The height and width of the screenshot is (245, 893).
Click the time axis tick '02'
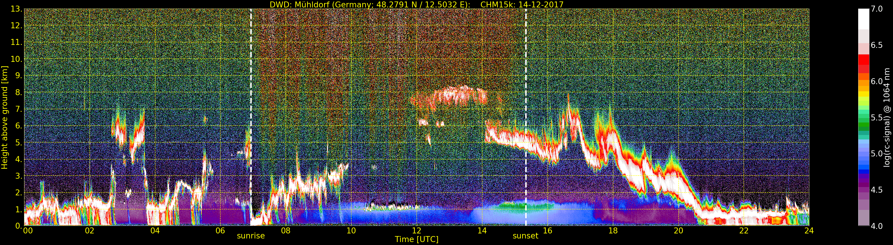coord(90,231)
